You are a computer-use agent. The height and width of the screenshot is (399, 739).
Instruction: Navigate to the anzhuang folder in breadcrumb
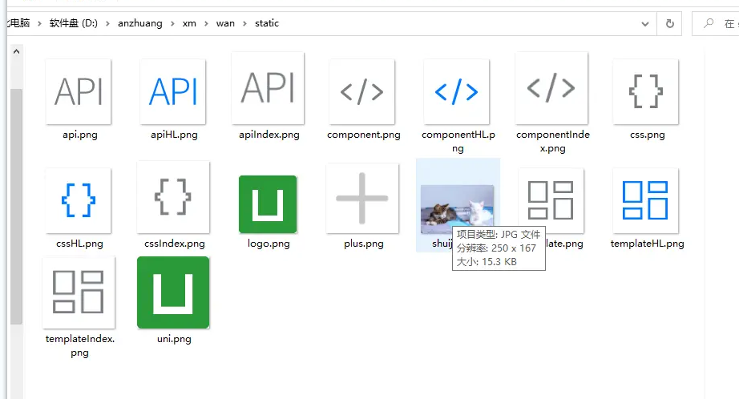(142, 23)
